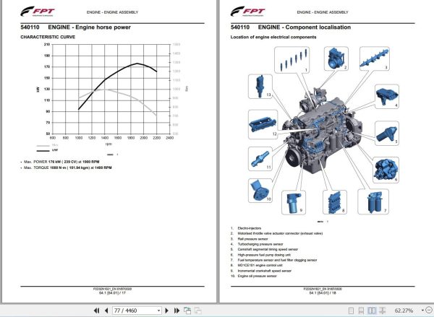Open the page number dropdown arrow

[158, 311]
